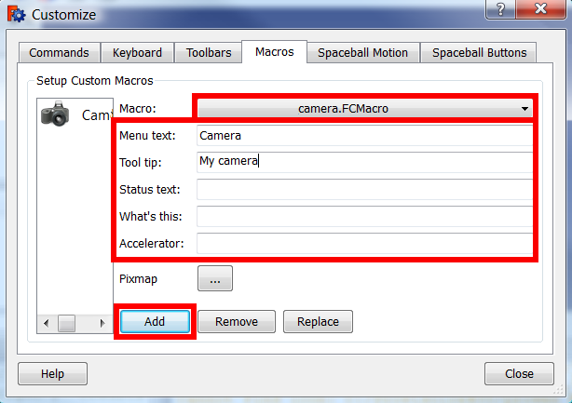Viewport: 572px width, 403px height.
Task: Click the macro list right scroll arrow
Action: (x=102, y=323)
